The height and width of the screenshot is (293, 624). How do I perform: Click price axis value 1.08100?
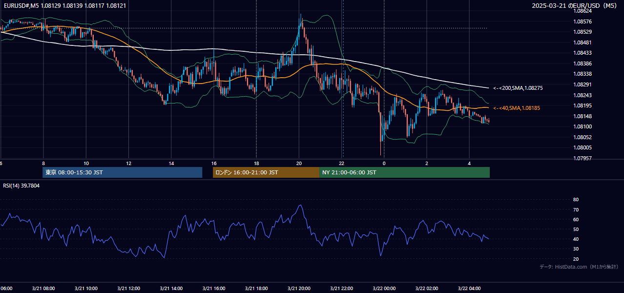click(x=582, y=126)
